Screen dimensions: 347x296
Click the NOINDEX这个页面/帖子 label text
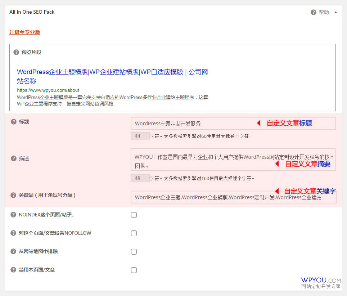[46, 215]
